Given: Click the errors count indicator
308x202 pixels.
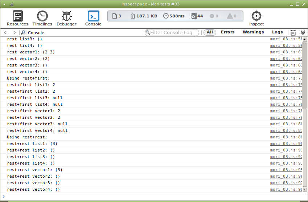Looking at the screenshot, I should tap(214, 16).
